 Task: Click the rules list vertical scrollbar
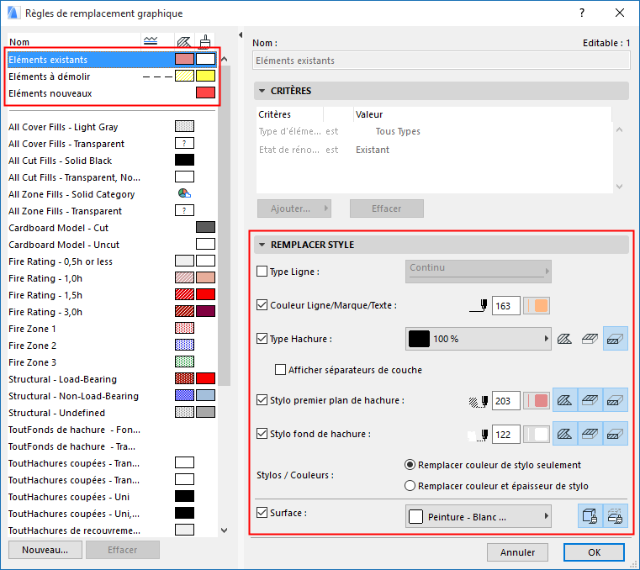coord(224,225)
